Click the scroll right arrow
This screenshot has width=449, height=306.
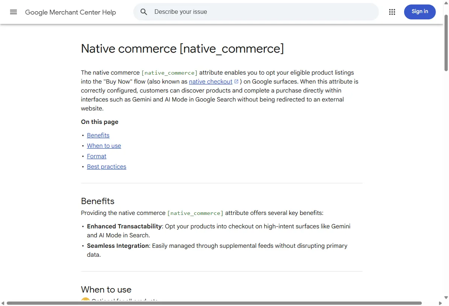[x=440, y=303]
